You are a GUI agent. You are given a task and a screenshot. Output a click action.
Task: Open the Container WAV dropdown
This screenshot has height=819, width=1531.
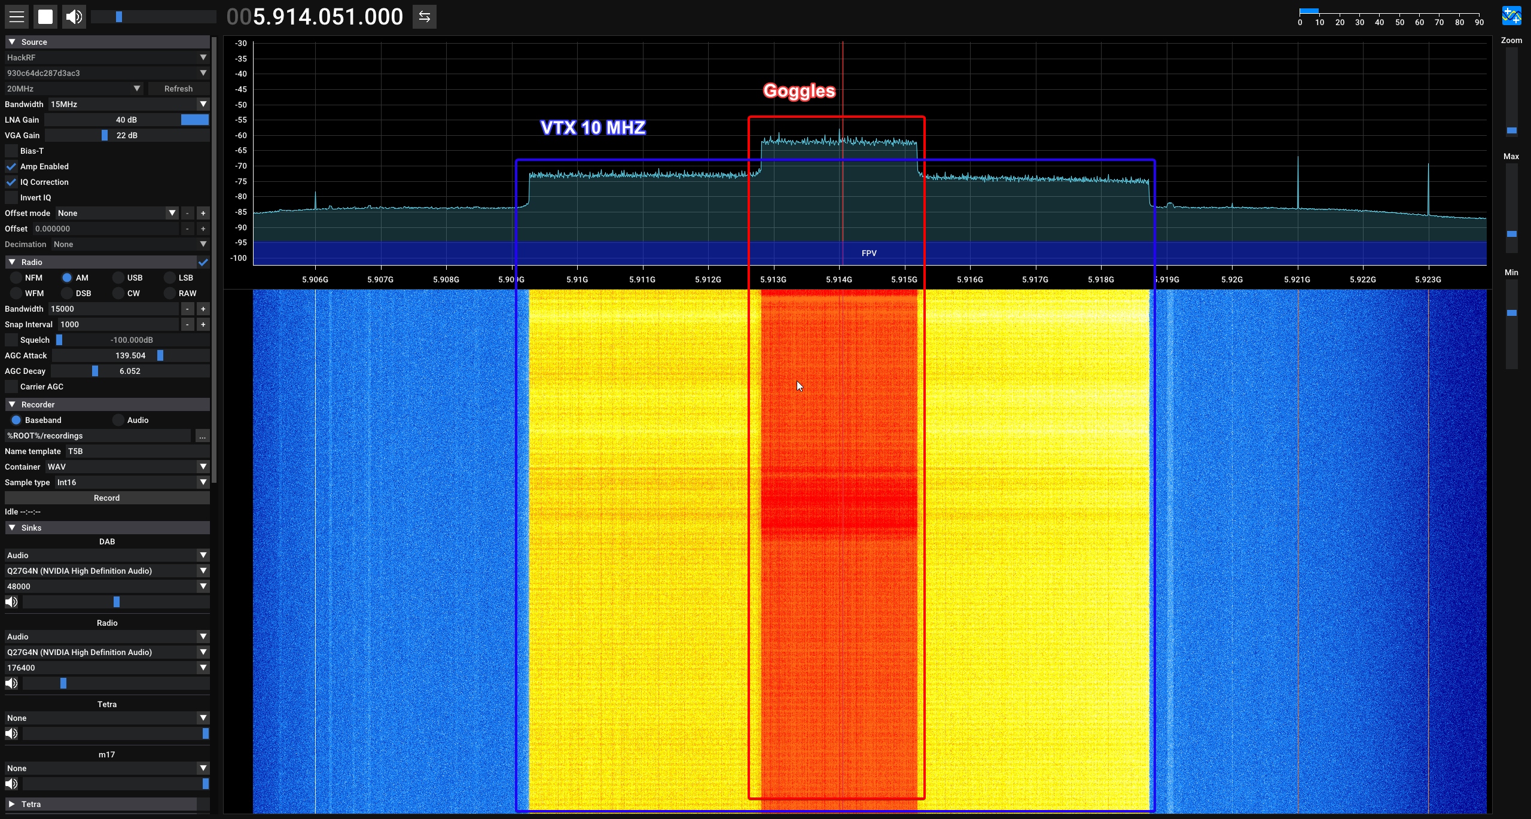(x=127, y=467)
